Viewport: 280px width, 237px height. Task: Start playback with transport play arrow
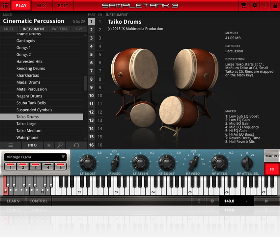[x=266, y=201]
